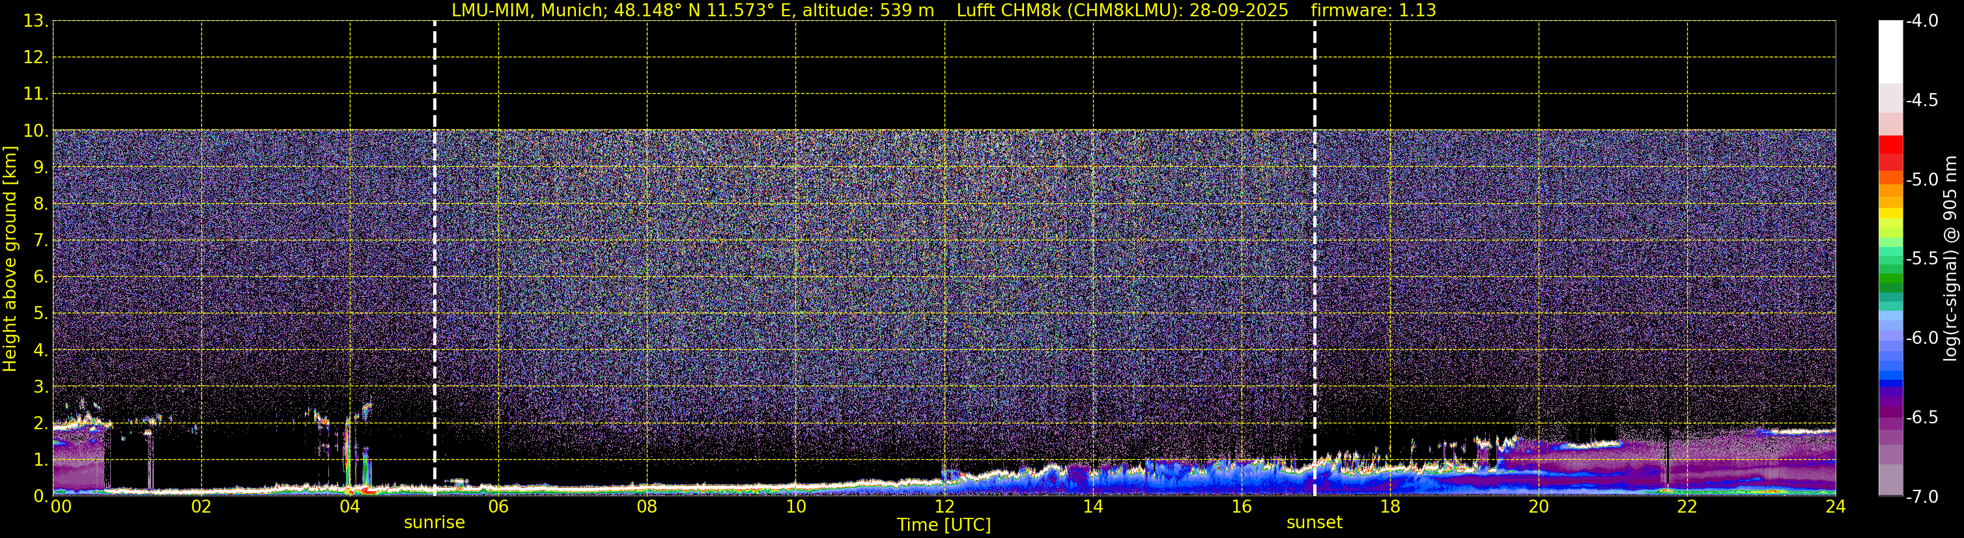Click the '04' tick on the time axis
This screenshot has height=538, width=1964.
(x=350, y=507)
